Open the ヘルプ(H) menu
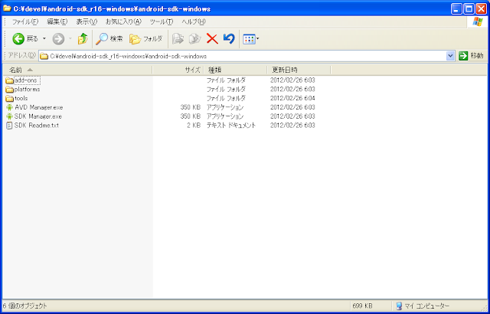This screenshot has height=314, width=490. click(x=194, y=22)
